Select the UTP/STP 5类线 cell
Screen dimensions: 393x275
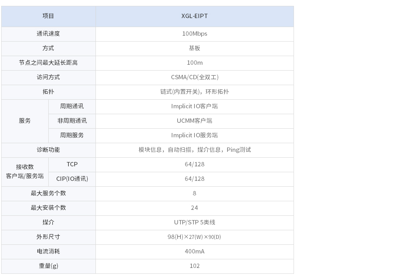(195, 222)
